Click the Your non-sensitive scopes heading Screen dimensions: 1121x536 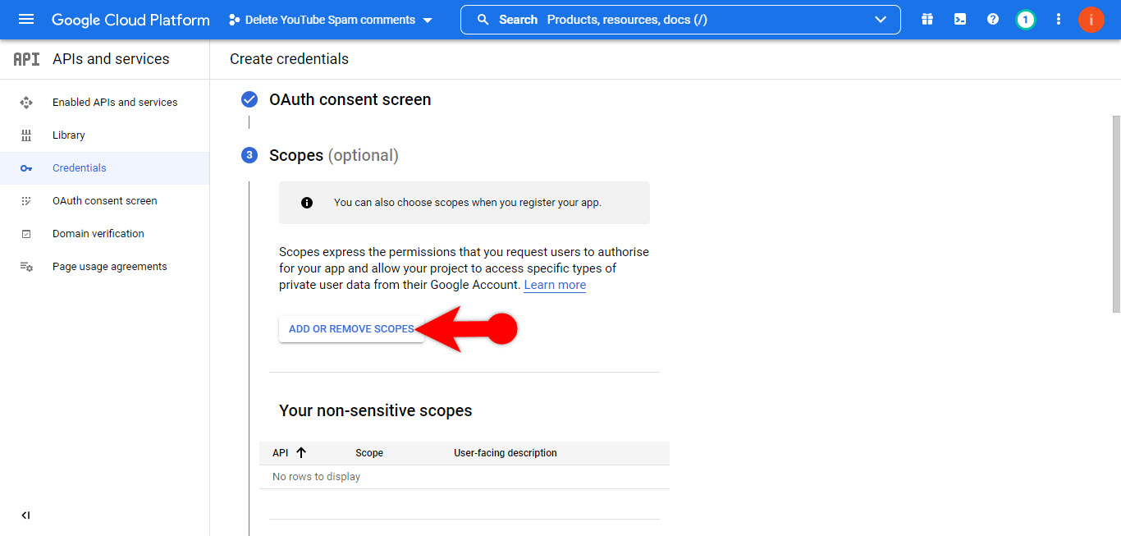pos(376,410)
